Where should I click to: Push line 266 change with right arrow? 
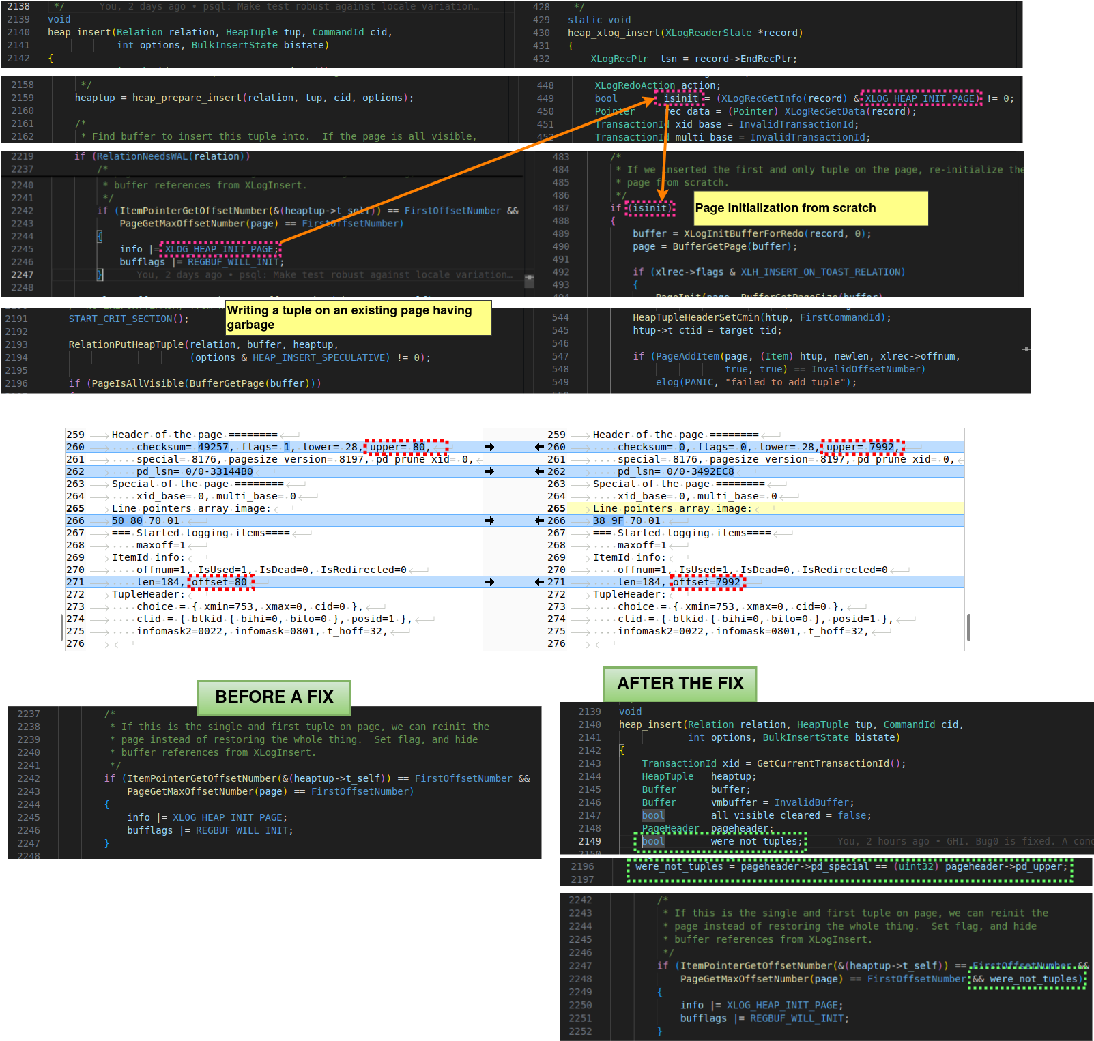coord(489,520)
